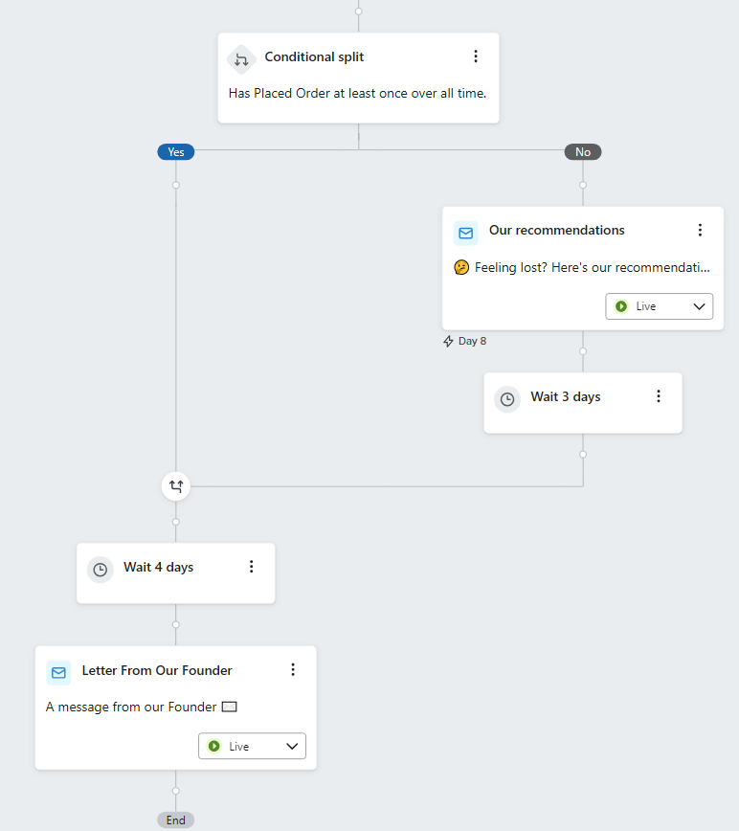739x831 pixels.
Task: Open Our recommendations Live status dropdown
Action: [660, 306]
